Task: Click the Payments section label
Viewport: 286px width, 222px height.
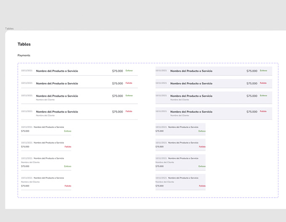Action: coord(24,55)
